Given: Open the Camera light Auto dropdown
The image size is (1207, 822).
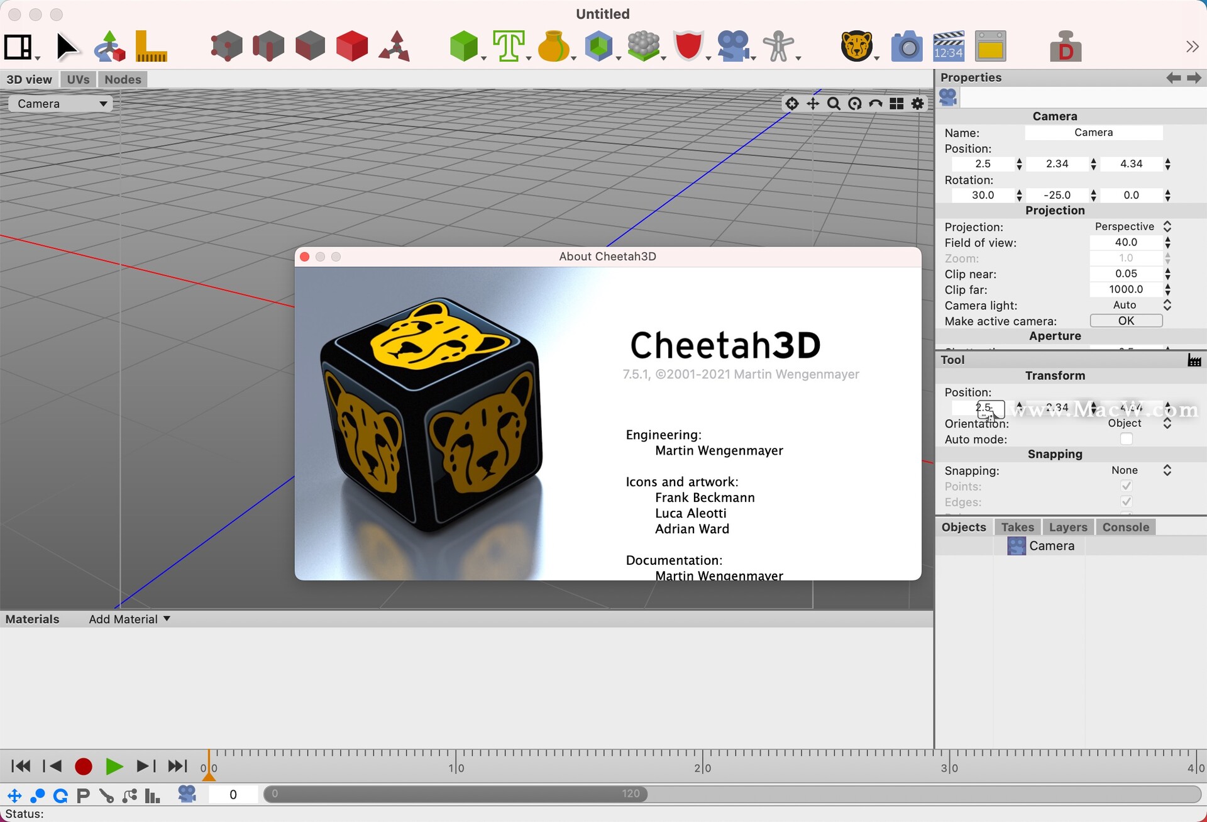Looking at the screenshot, I should [x=1132, y=305].
